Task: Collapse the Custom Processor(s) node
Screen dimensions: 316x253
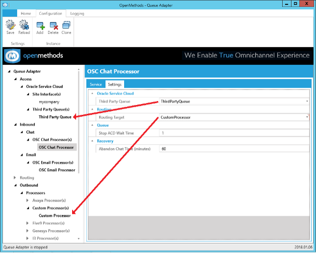Action: tap(28, 208)
